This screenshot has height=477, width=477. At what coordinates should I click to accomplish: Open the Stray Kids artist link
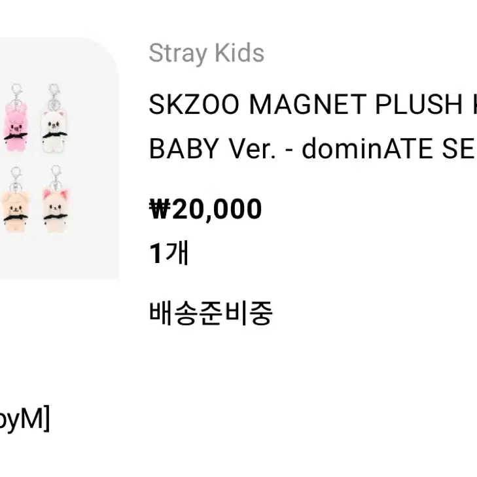pyautogui.click(x=206, y=54)
